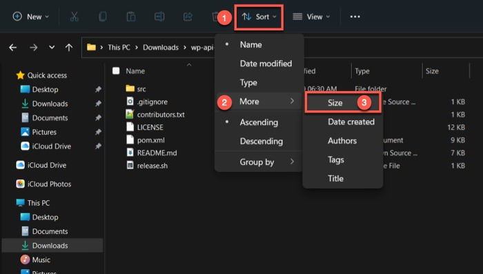Click the Copy icon in toolbar
The width and height of the screenshot is (483, 274).
(x=103, y=17)
